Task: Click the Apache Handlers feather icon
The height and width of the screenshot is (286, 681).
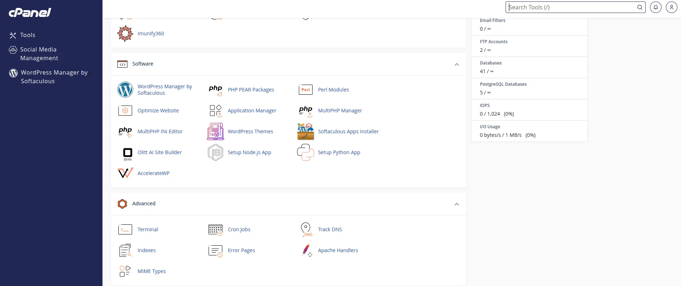Action: click(307, 250)
